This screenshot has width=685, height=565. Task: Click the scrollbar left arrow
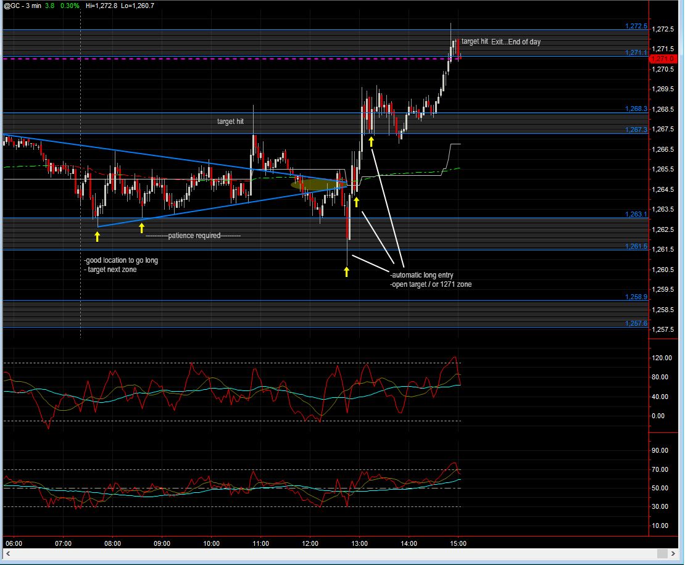pos(8,554)
